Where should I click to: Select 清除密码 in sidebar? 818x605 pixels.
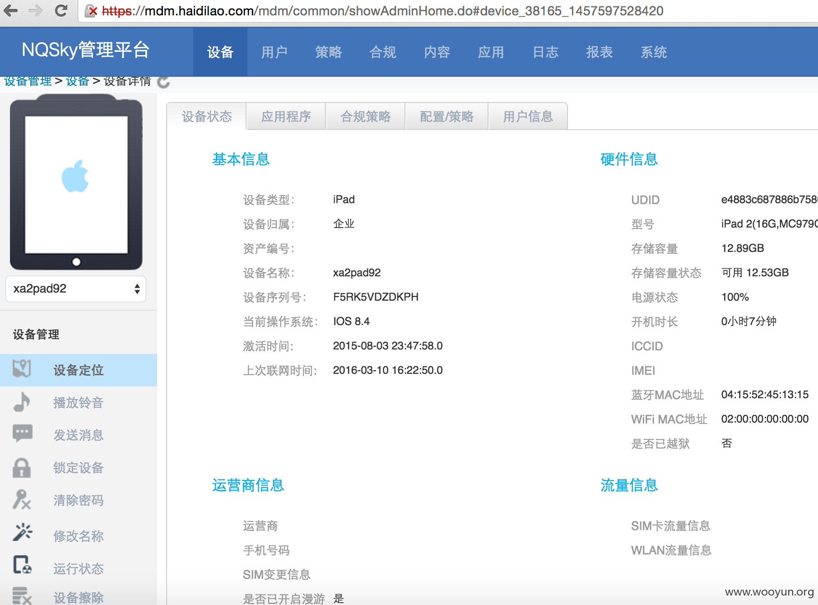(79, 500)
